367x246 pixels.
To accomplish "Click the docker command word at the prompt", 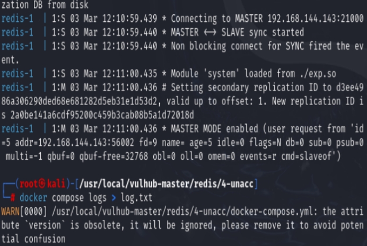I will (x=33, y=198).
